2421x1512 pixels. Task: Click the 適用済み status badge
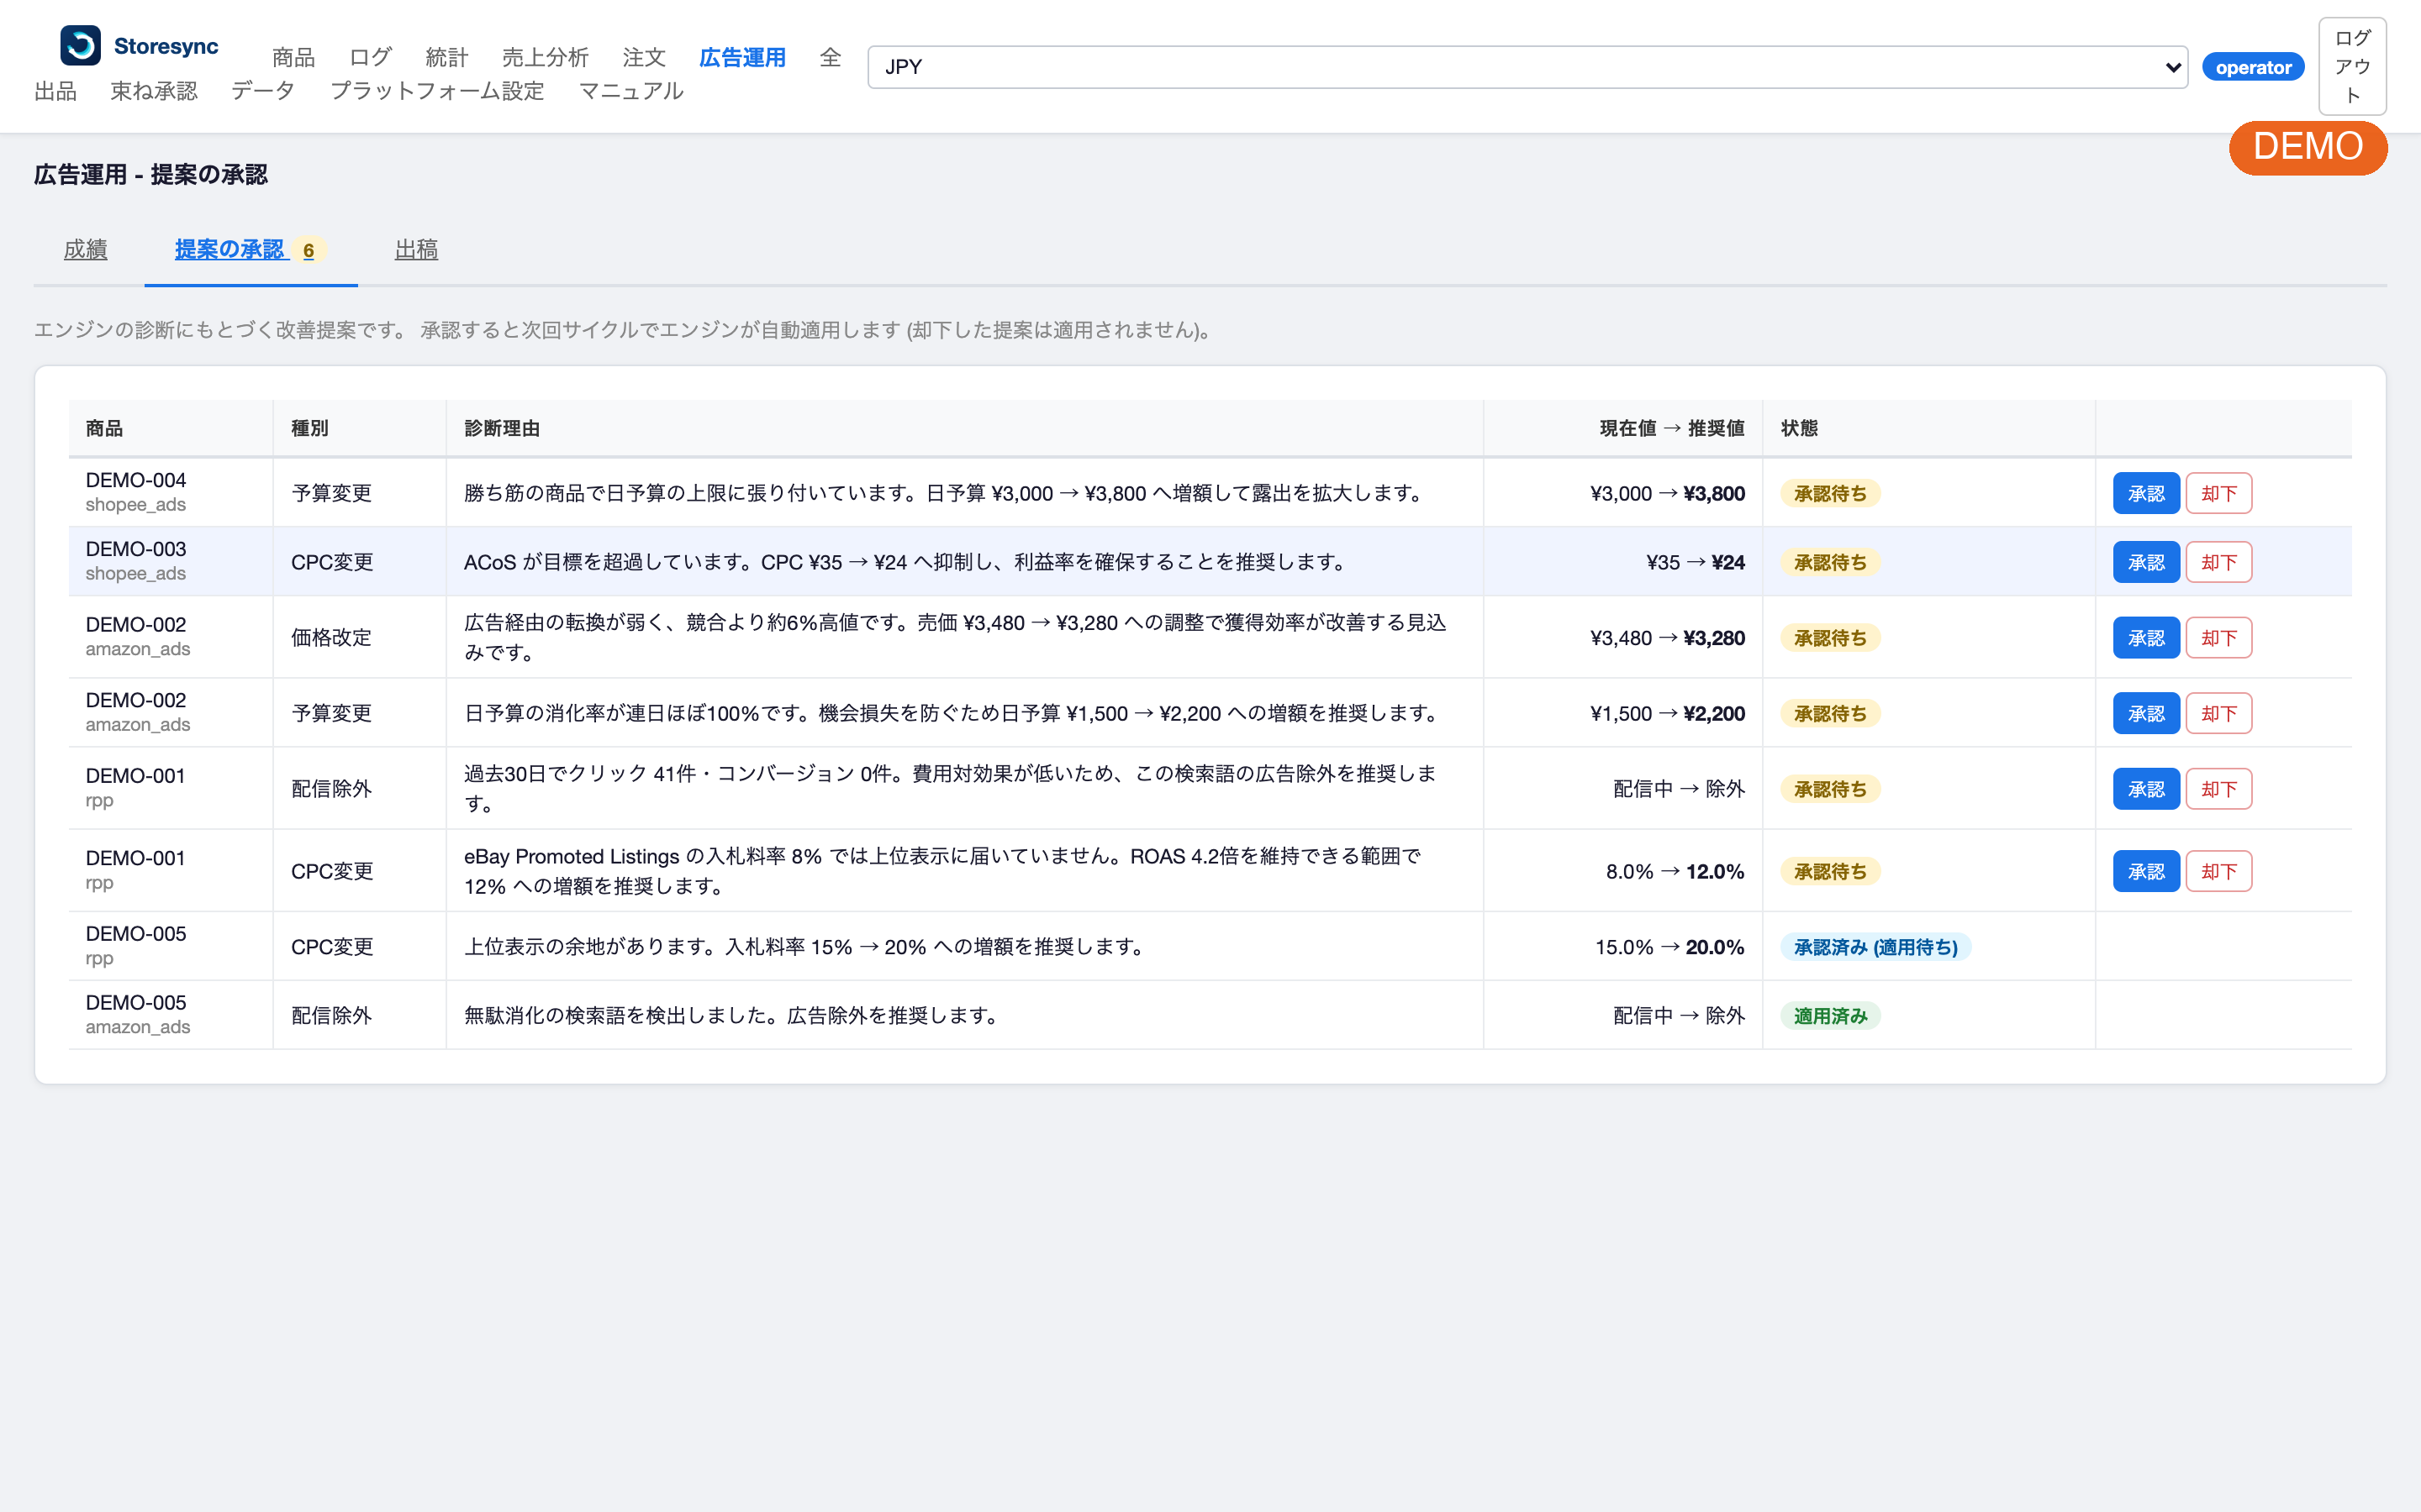pos(1830,1016)
